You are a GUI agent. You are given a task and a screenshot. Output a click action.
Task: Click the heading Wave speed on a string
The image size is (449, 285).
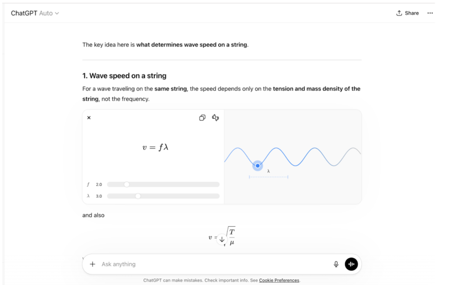pos(124,76)
